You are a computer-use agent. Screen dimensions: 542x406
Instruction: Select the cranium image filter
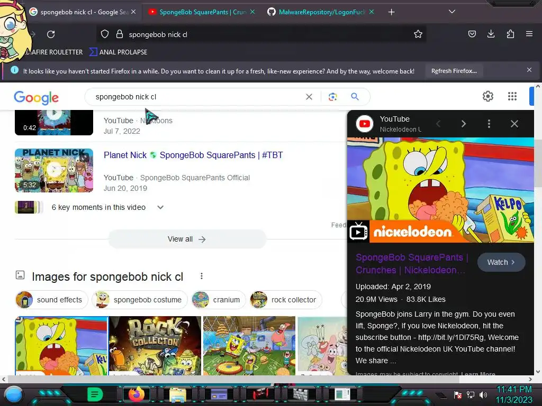pyautogui.click(x=219, y=300)
